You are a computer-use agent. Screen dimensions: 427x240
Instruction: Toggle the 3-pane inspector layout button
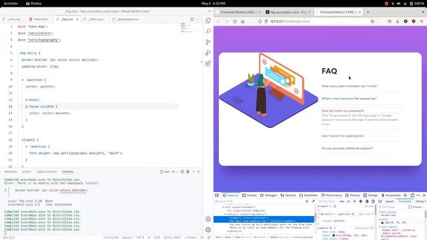(380, 201)
